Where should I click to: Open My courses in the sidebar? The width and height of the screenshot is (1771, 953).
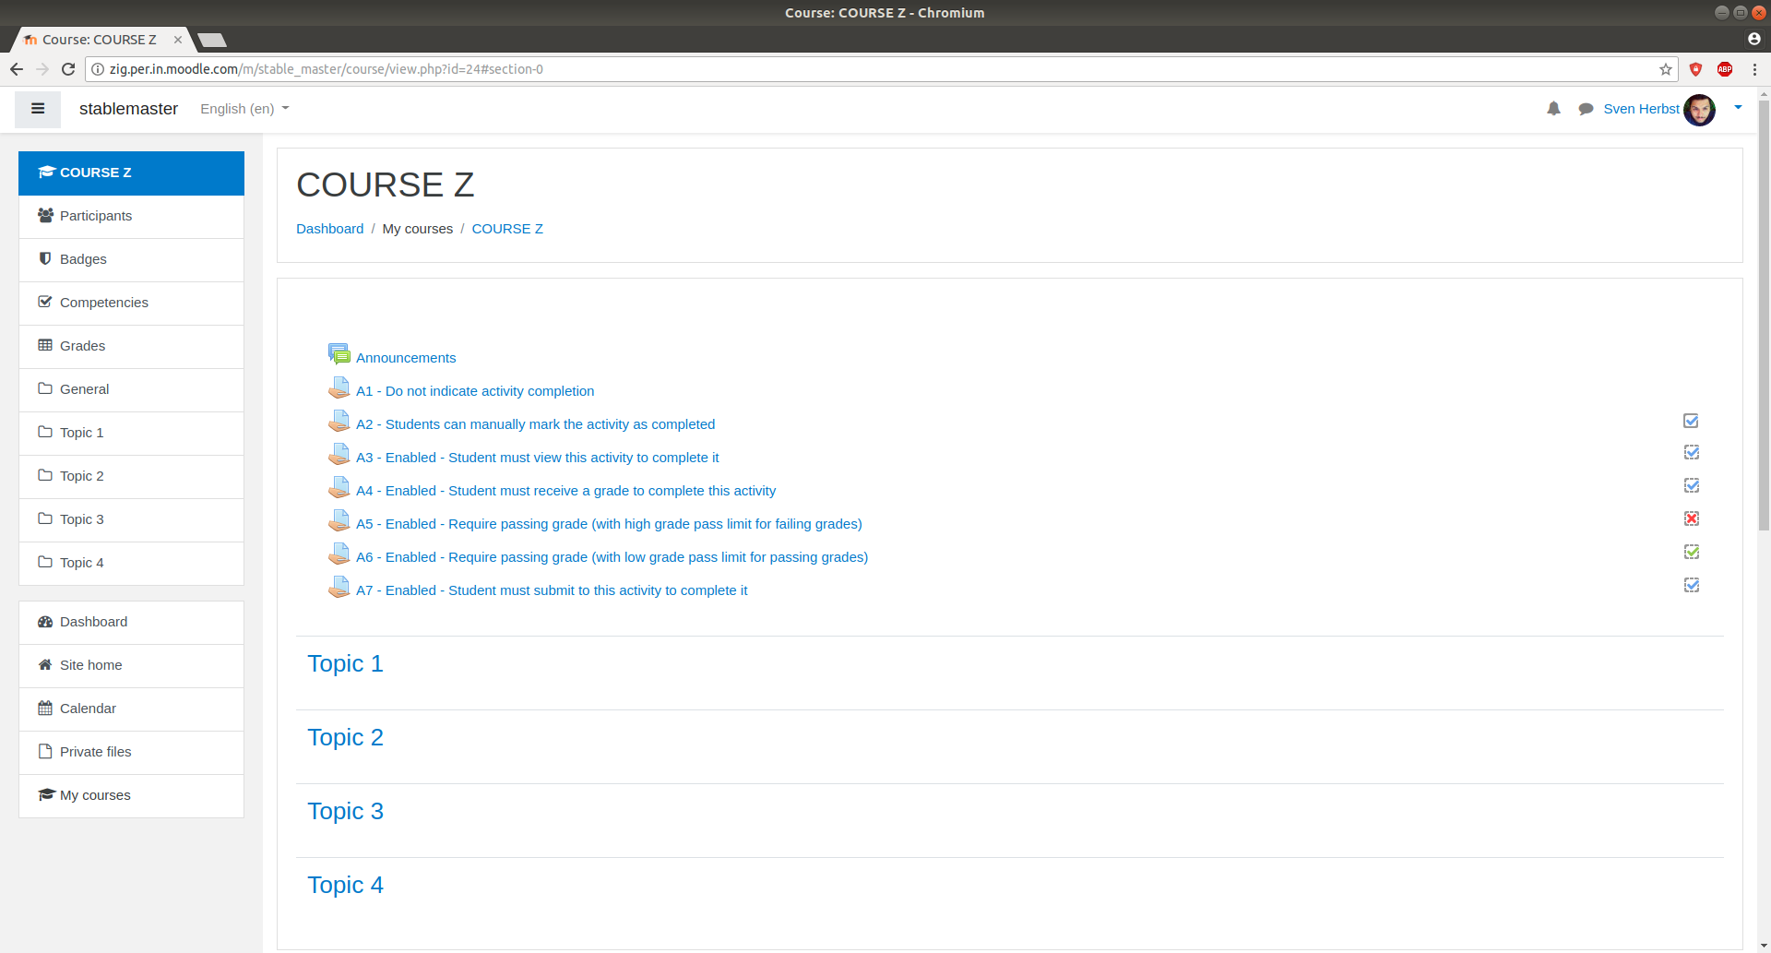click(x=131, y=795)
